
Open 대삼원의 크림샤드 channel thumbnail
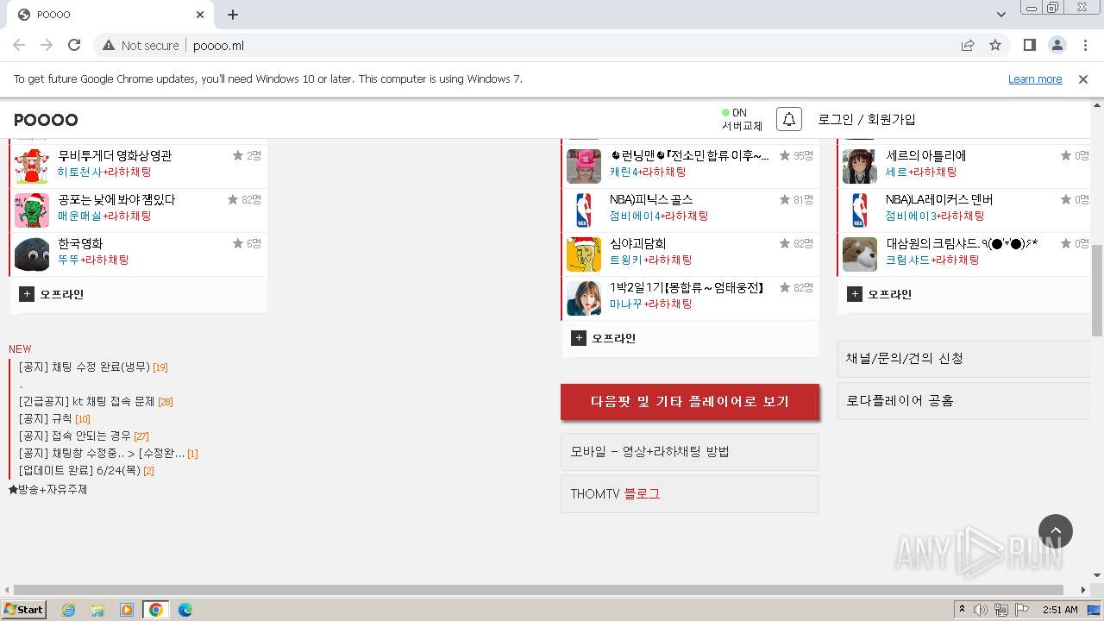860,254
